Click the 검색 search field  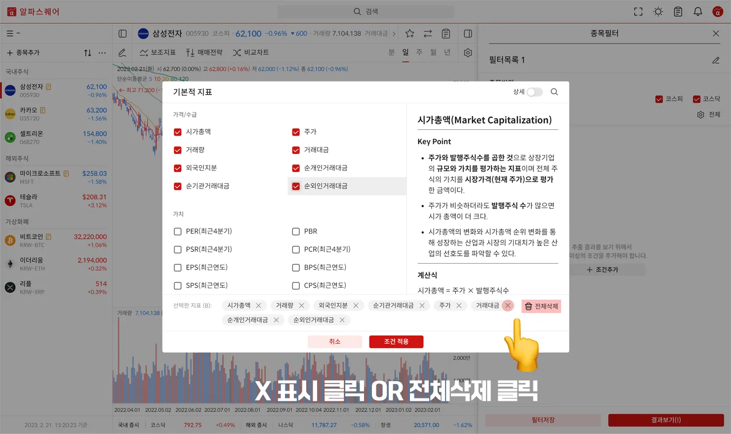(366, 11)
